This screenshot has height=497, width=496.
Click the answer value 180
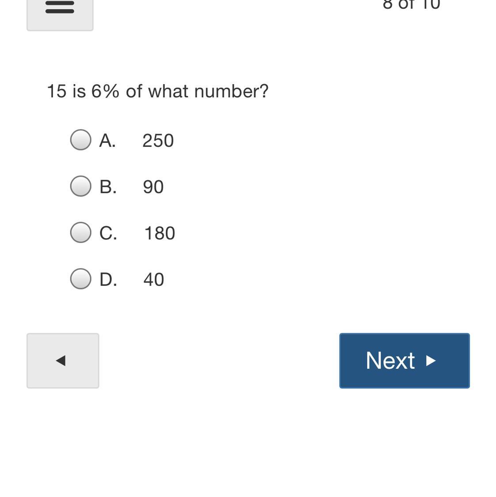(x=160, y=233)
